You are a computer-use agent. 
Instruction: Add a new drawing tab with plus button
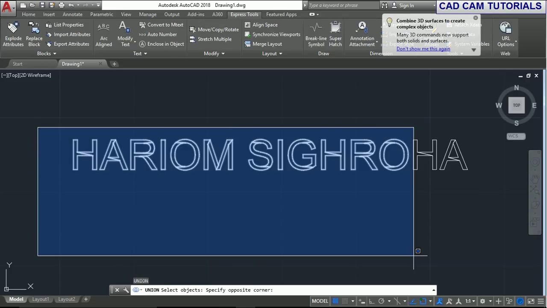114,64
